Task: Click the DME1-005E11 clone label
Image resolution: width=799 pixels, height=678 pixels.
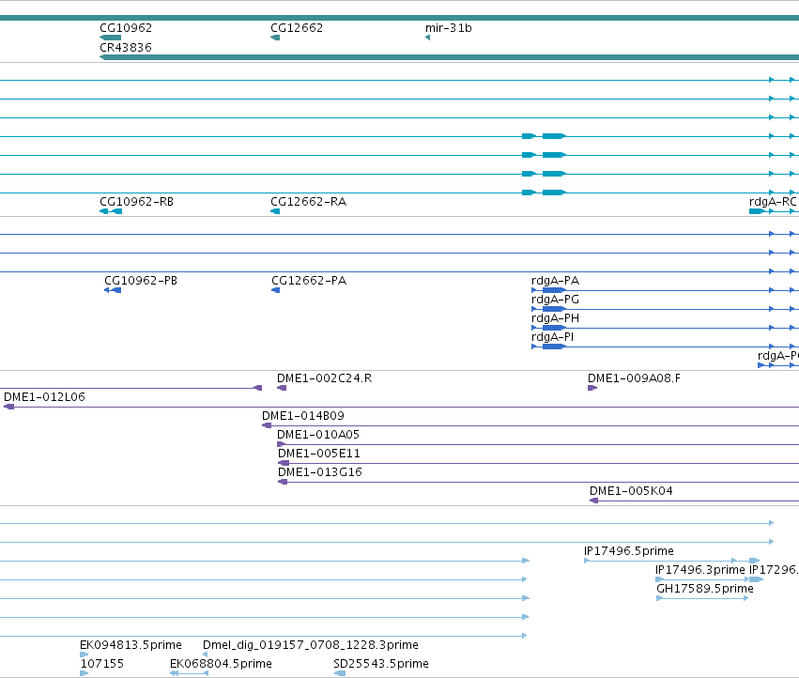Action: (x=319, y=455)
